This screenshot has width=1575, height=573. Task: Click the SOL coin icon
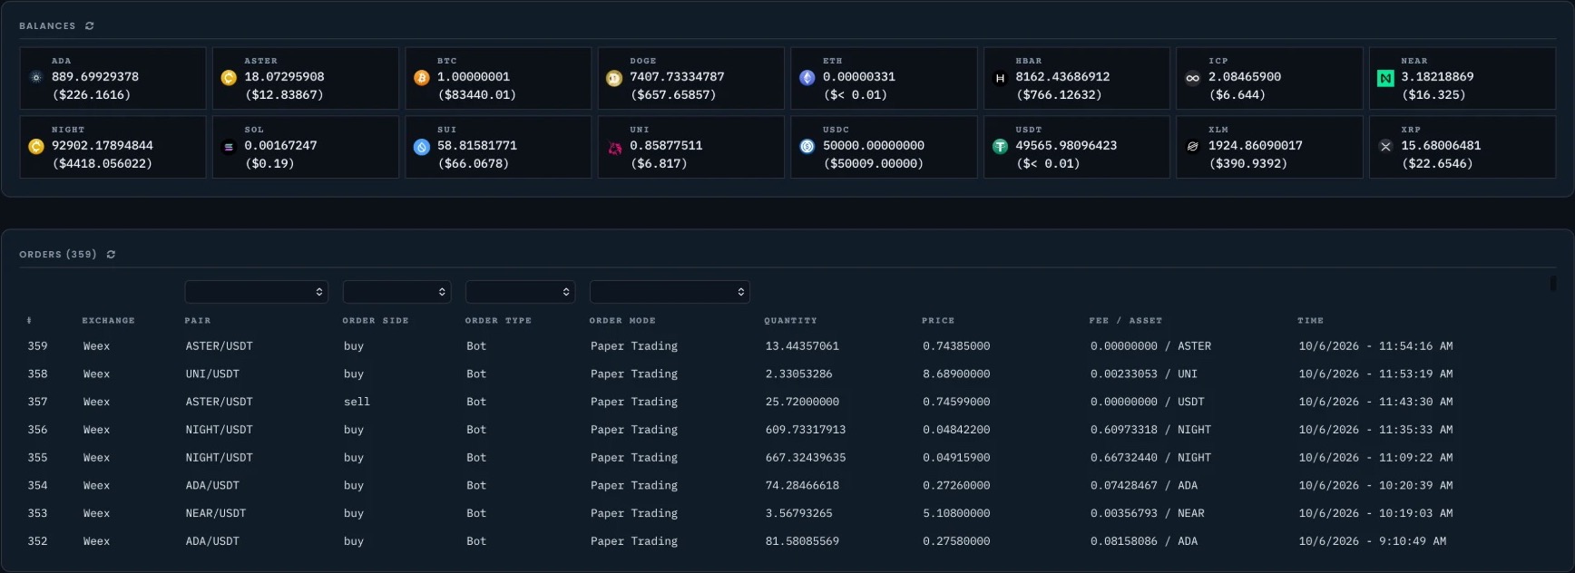pyautogui.click(x=229, y=146)
